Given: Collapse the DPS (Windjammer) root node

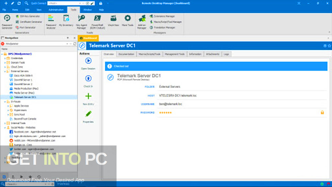Looking at the screenshot, I should pos(2,54).
